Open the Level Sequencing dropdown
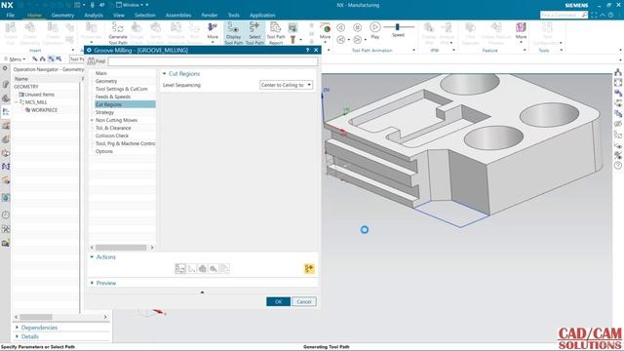The height and width of the screenshot is (351, 624). [x=286, y=85]
